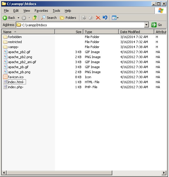Click the red Delete X icon
Screen dimensions: 169x177
point(98,18)
